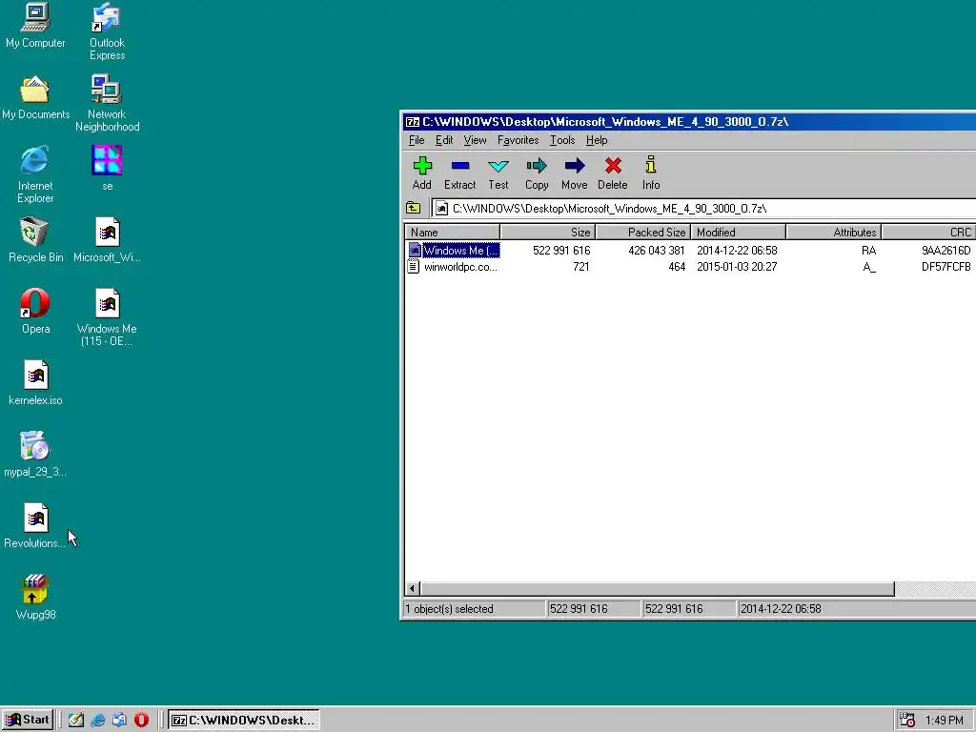Open the Help menu

click(x=597, y=140)
